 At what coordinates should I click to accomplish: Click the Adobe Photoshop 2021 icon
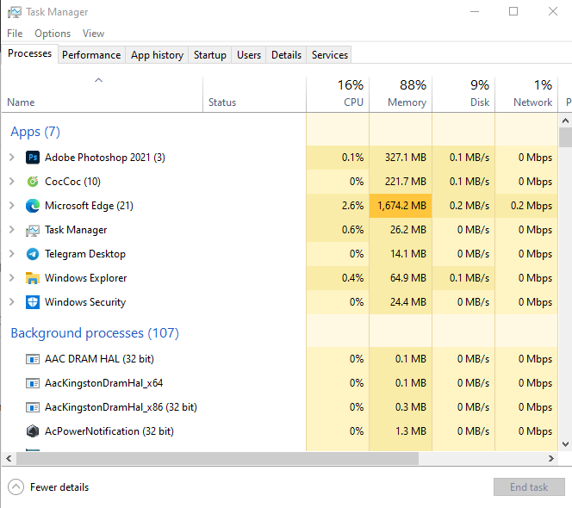(x=33, y=158)
